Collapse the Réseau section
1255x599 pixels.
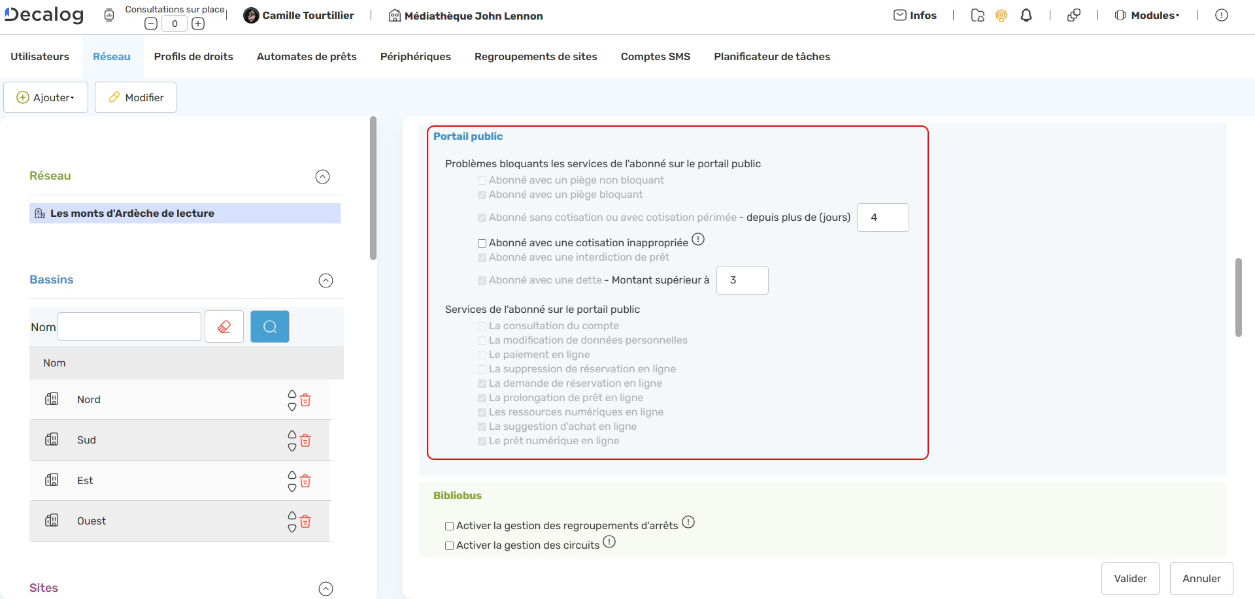322,176
